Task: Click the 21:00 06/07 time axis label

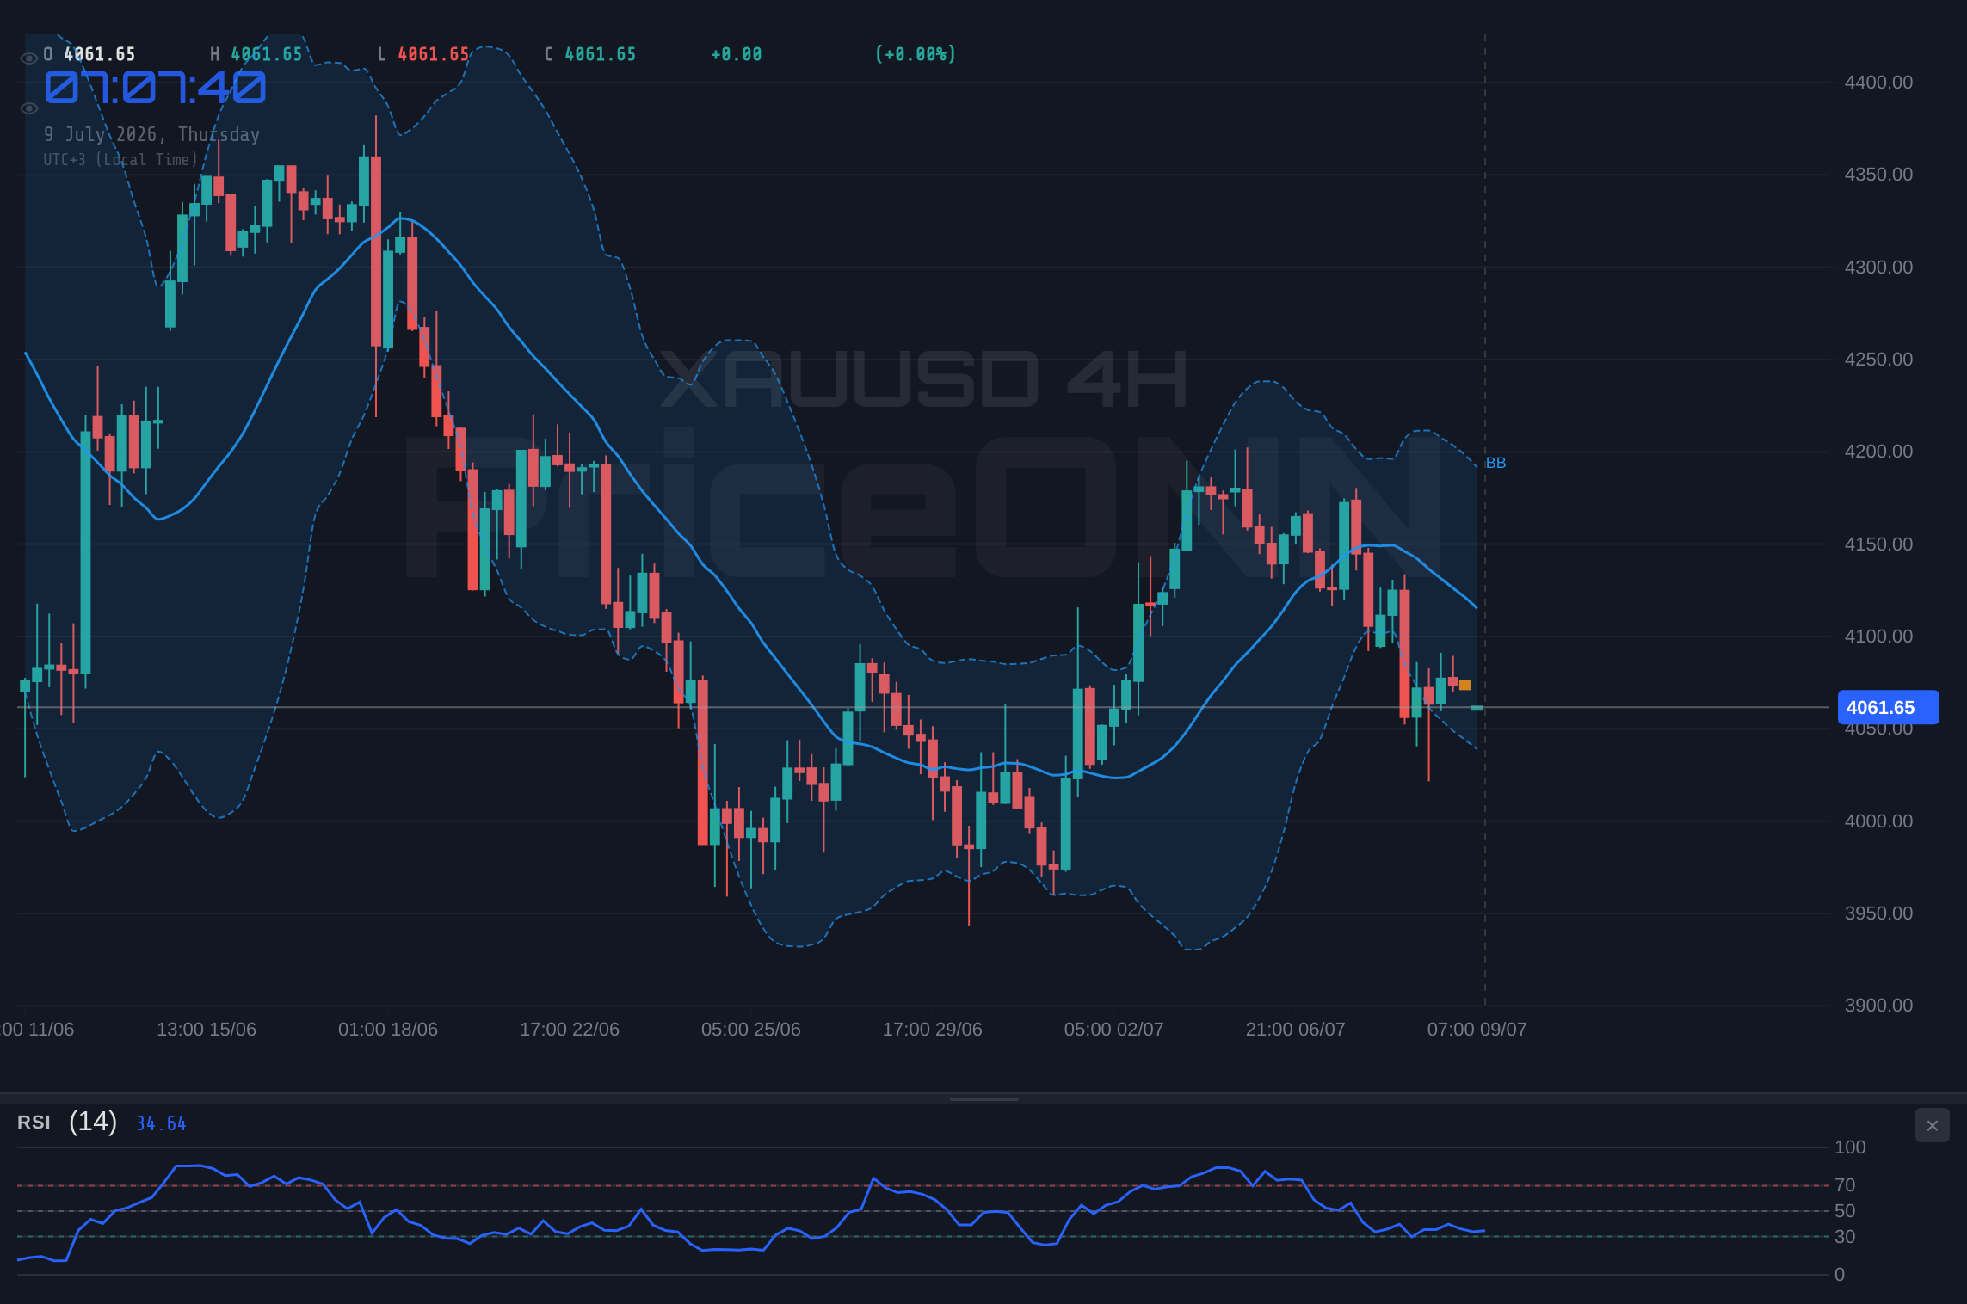Action: tap(1296, 1030)
